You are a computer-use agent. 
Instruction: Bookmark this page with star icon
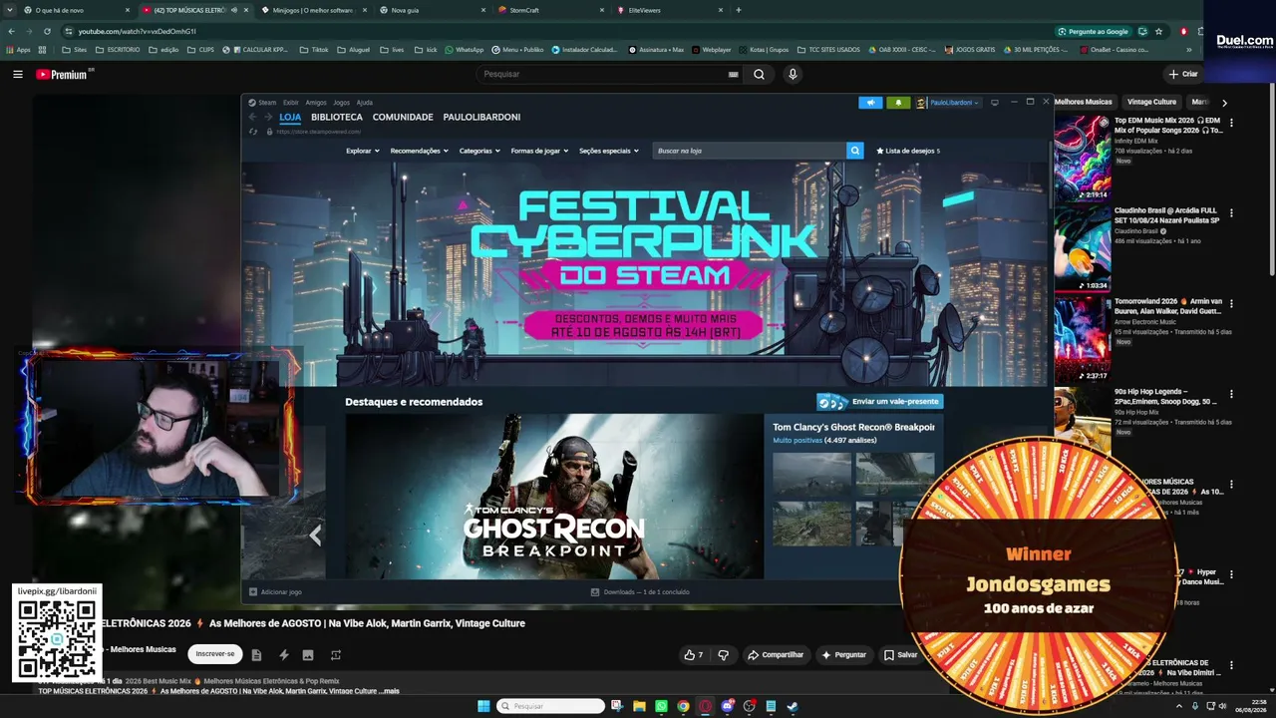click(x=1158, y=31)
